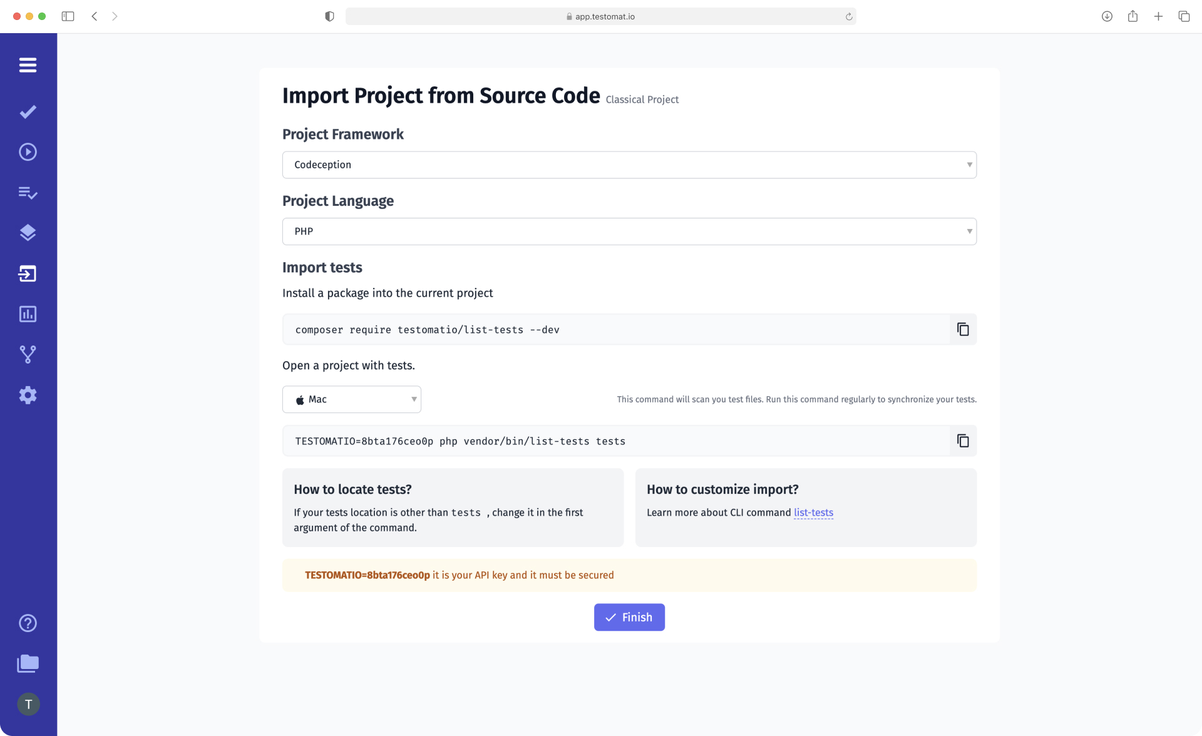
Task: Open Projects using the folder icon
Action: click(28, 664)
